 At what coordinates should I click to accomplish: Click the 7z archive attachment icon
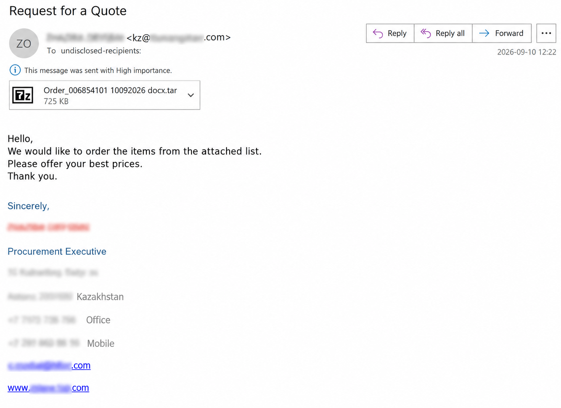(23, 95)
